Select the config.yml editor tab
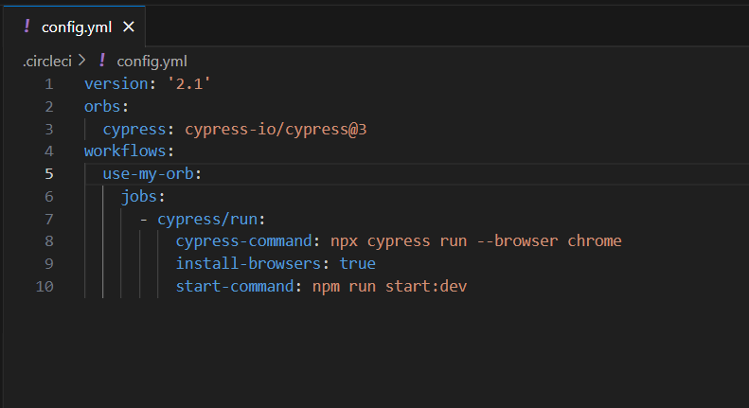 pos(75,27)
